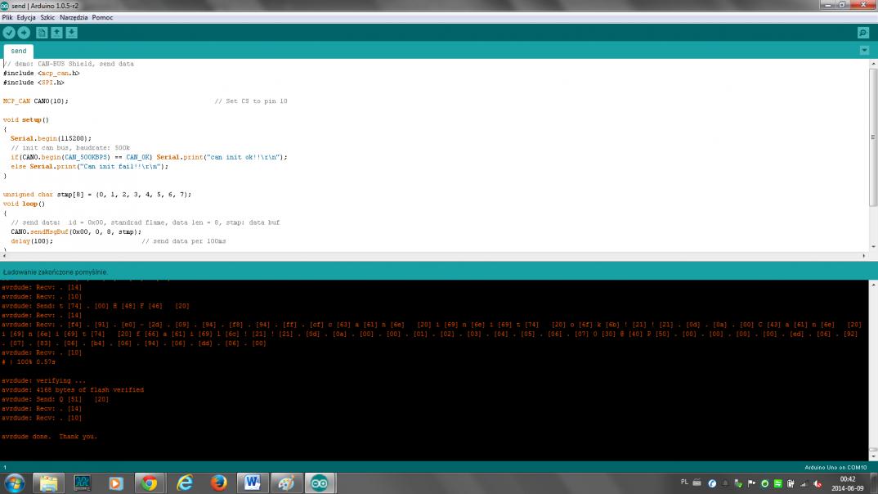Open the Plik menu
The height and width of the screenshot is (494, 878).
7,17
